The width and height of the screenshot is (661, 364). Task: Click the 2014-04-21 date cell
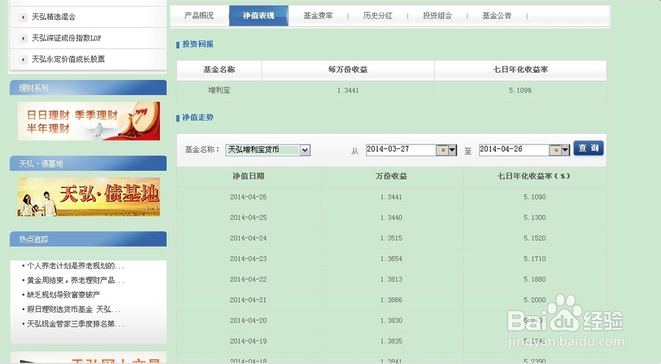(x=249, y=299)
